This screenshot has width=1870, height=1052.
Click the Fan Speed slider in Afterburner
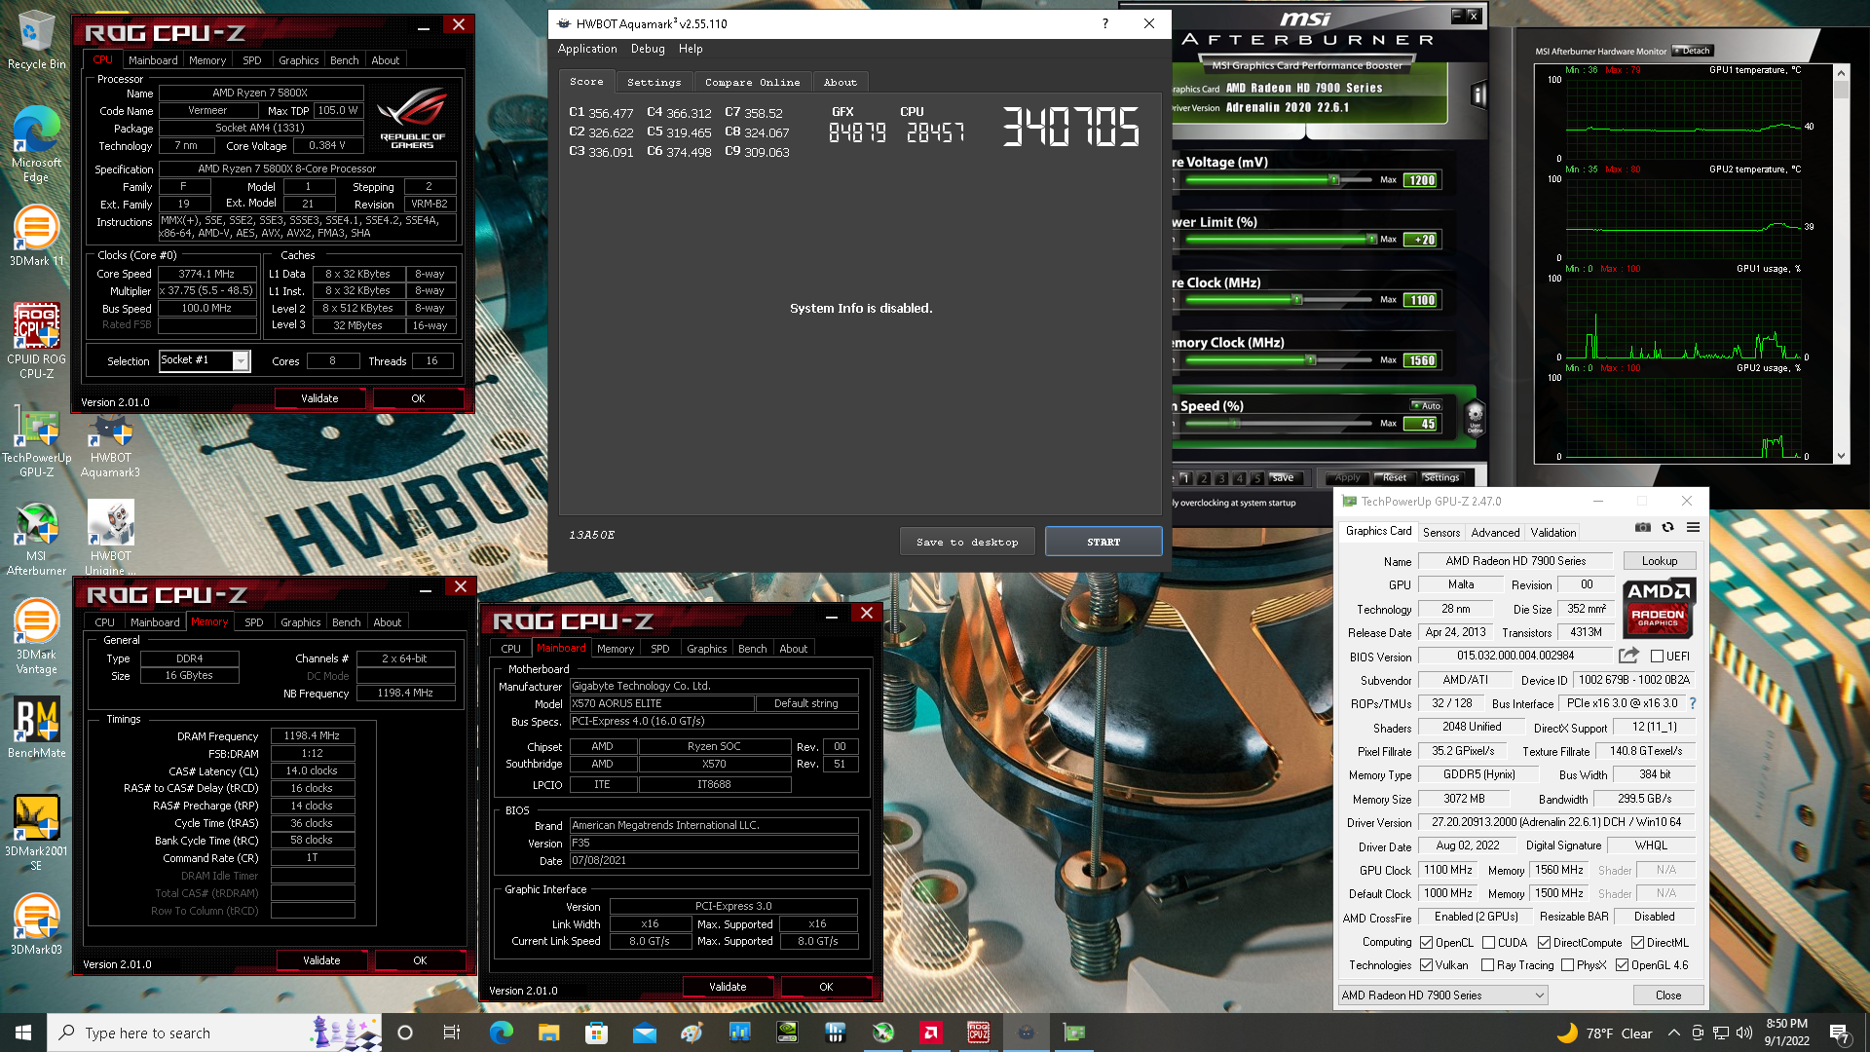tap(1277, 424)
